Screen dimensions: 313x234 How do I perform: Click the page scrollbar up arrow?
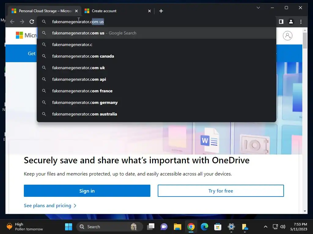pos(305,30)
